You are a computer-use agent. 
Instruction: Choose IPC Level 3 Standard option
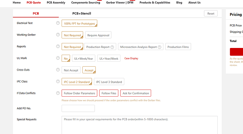pos(109,82)
